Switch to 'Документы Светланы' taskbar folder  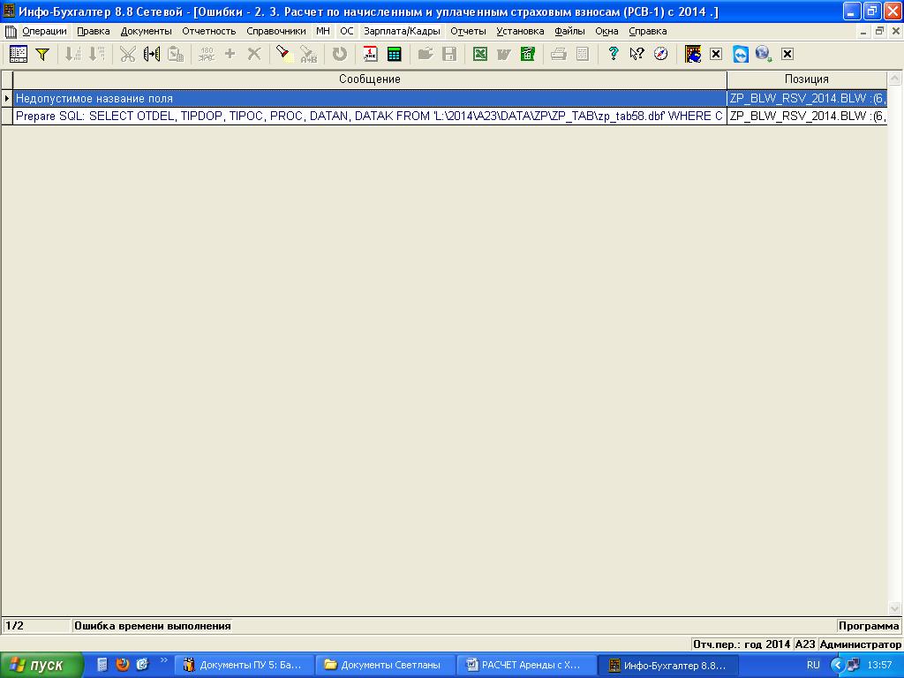(385, 665)
